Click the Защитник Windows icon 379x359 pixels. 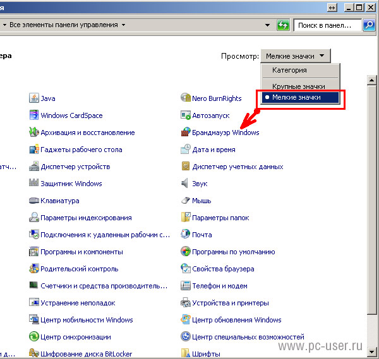click(34, 183)
